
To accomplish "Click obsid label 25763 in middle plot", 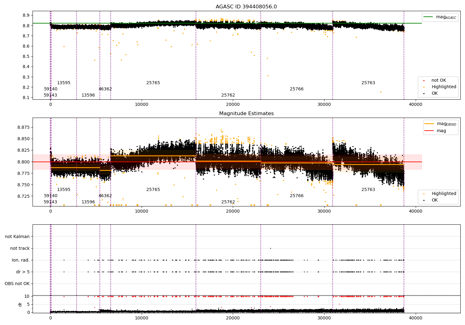I will 368,190.
